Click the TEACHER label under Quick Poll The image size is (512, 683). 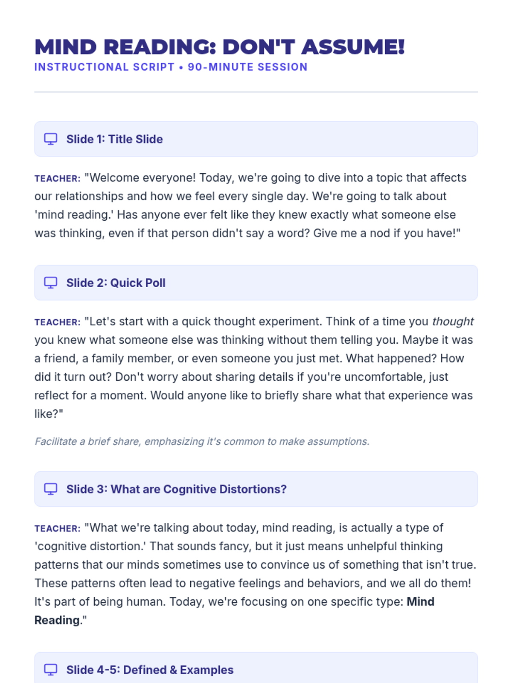click(x=57, y=323)
